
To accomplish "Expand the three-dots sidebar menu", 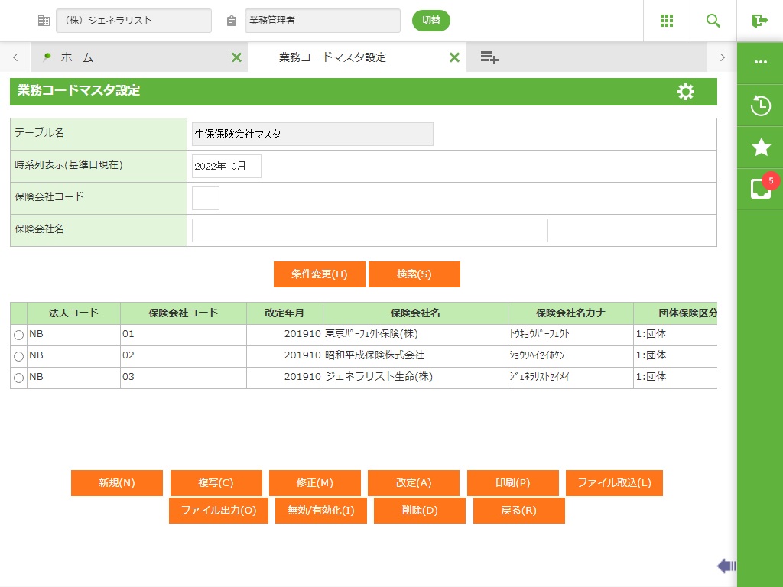I will (760, 62).
